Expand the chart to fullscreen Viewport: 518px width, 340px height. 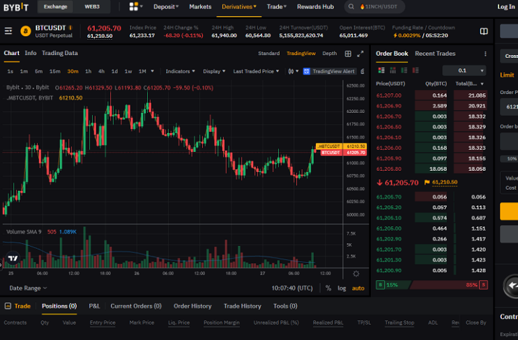point(360,54)
